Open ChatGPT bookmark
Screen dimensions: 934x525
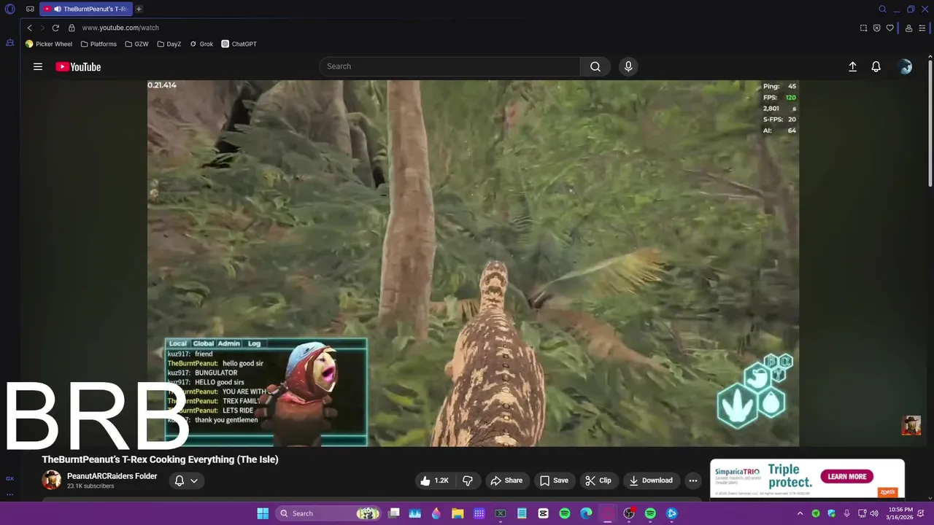[x=239, y=44]
